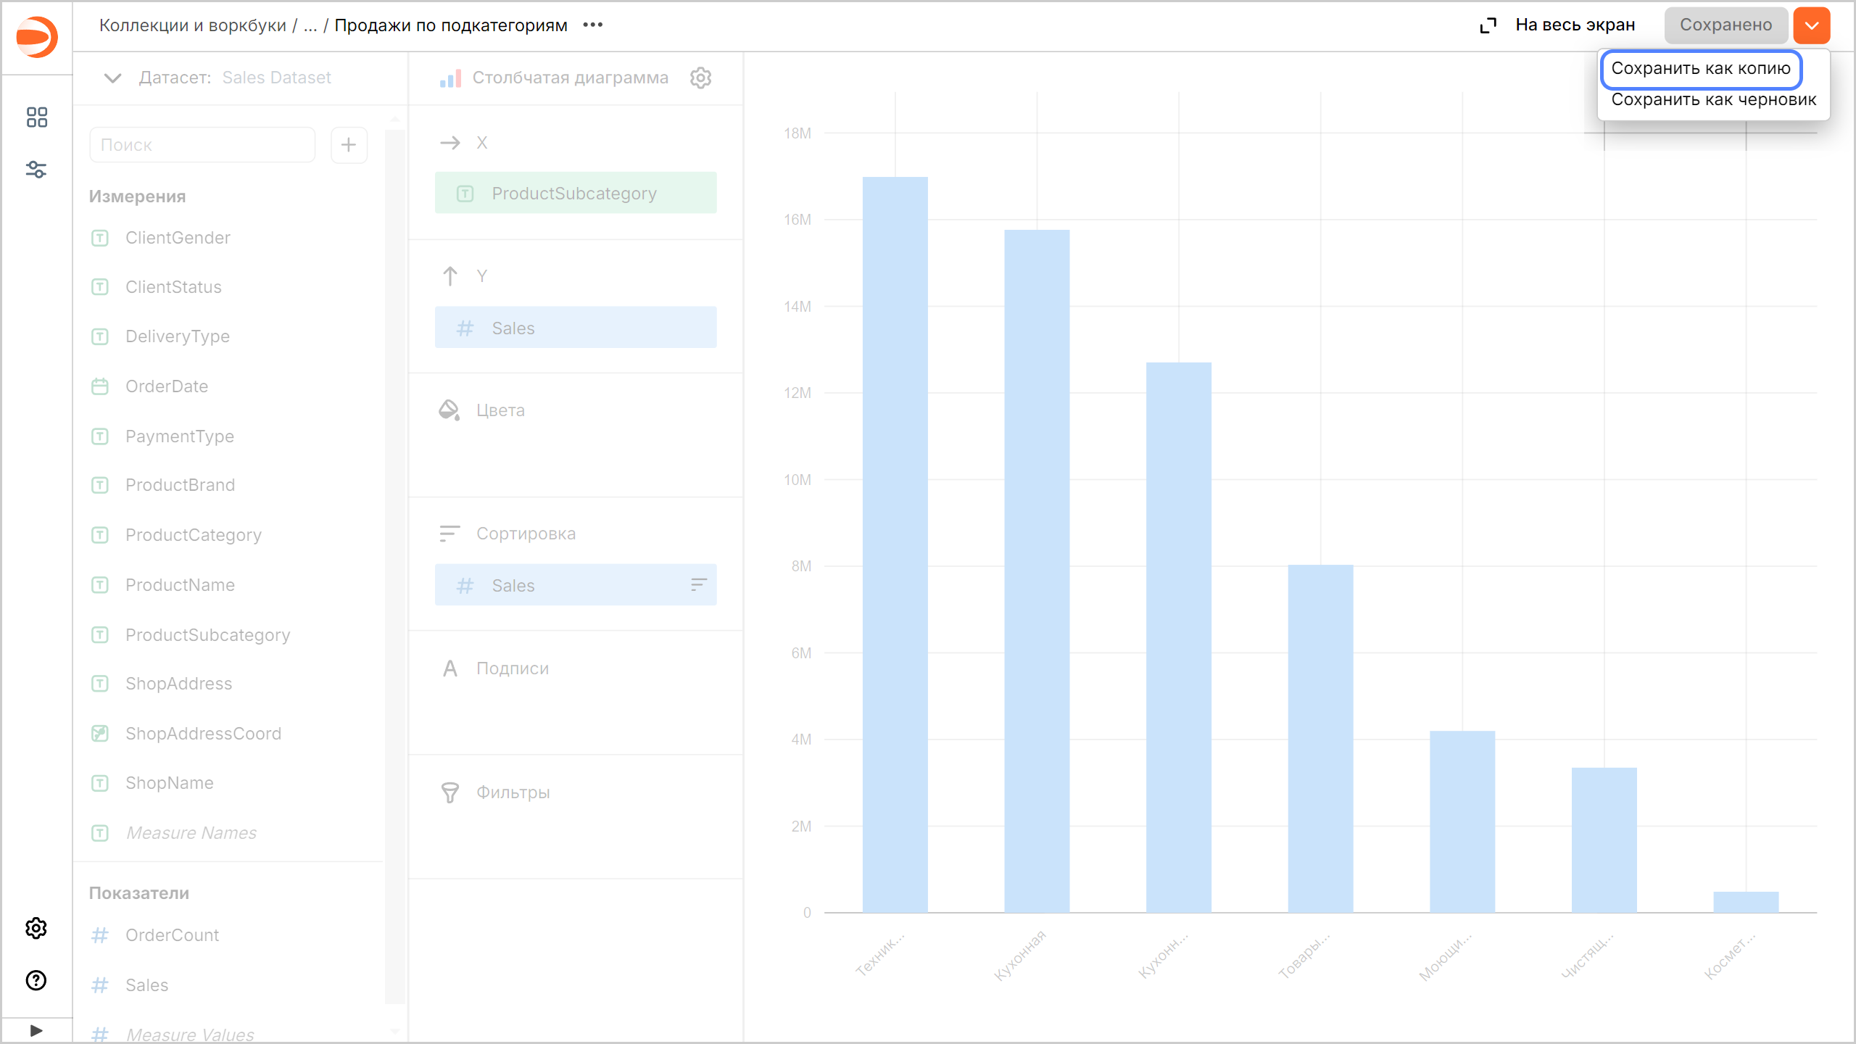This screenshot has width=1856, height=1044.
Task: Open the sliders settings icon in sidebar
Action: pyautogui.click(x=36, y=170)
